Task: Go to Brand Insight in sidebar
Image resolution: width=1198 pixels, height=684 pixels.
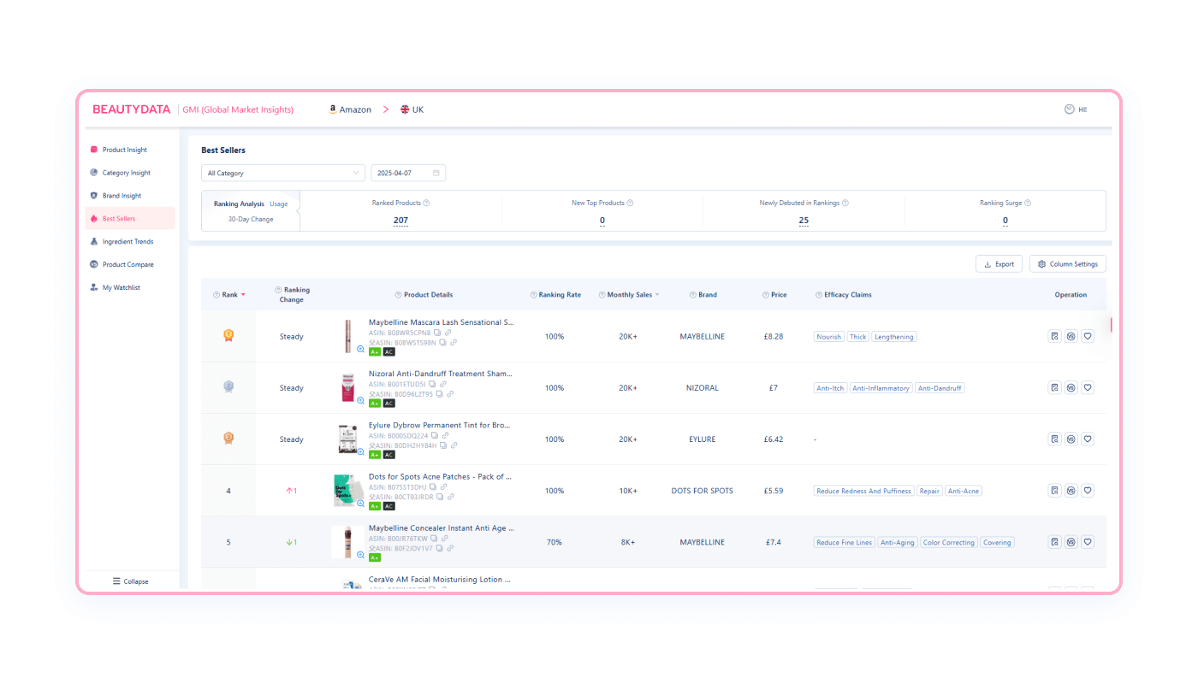Action: point(130,196)
